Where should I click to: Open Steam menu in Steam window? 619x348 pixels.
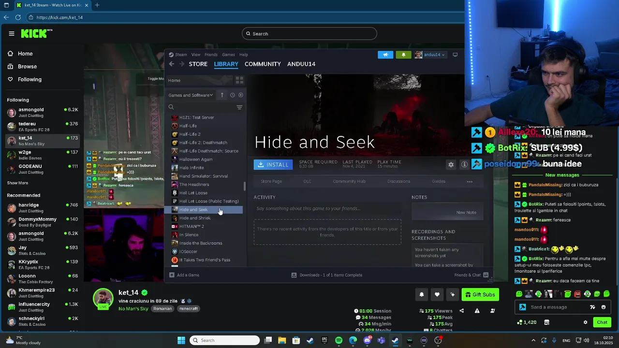(x=181, y=55)
